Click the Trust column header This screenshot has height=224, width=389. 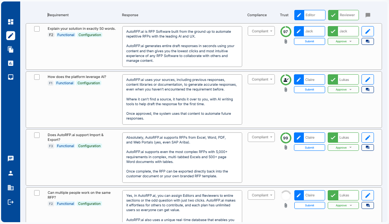(x=284, y=15)
